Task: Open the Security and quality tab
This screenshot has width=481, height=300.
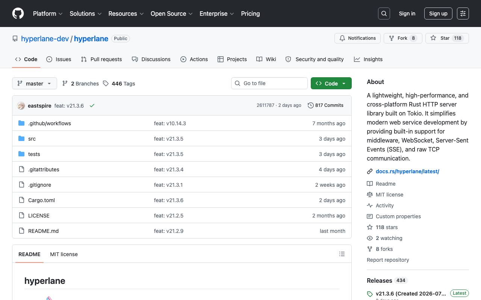Action: click(315, 59)
